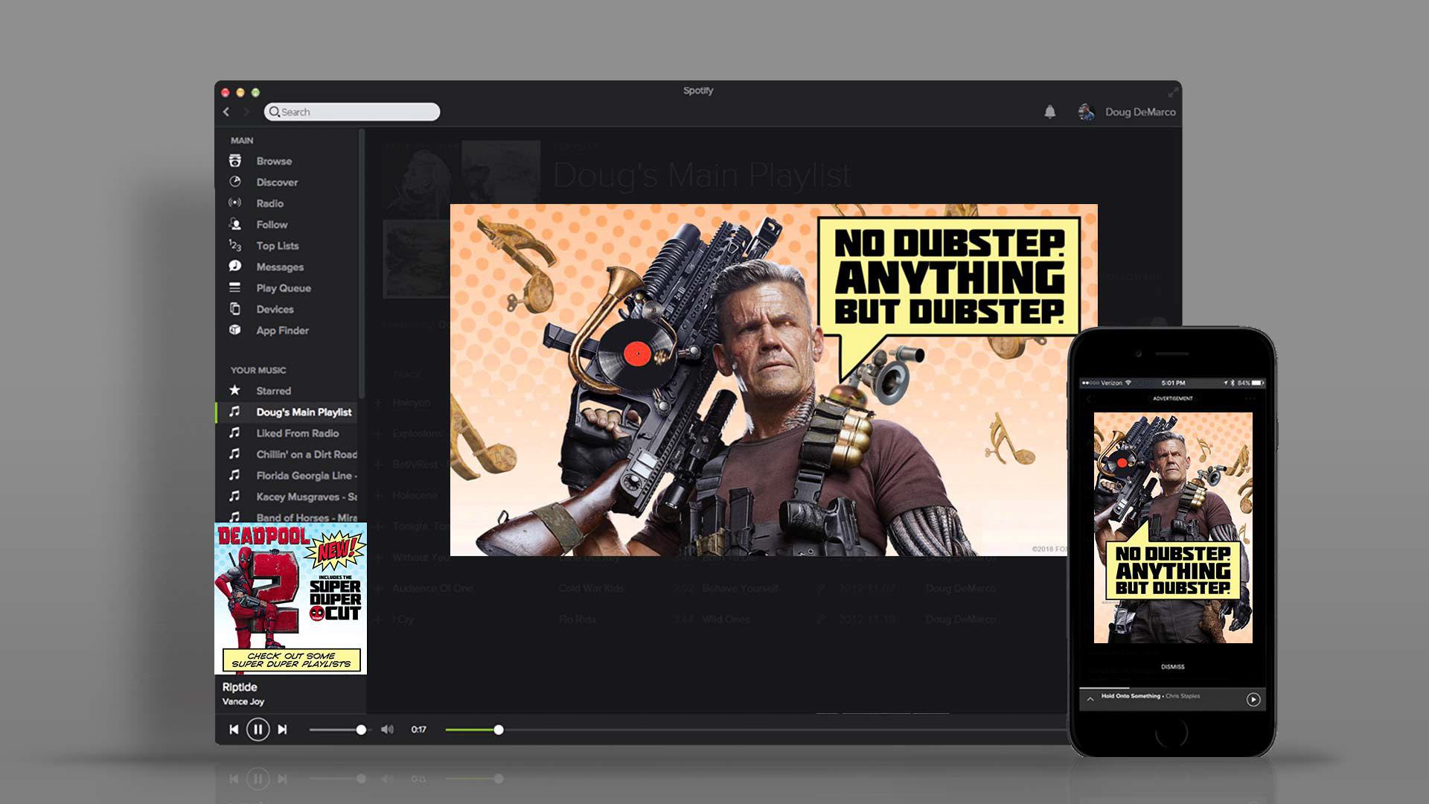Image resolution: width=1429 pixels, height=804 pixels.
Task: Tap Dismiss on phone advertisement
Action: pos(1172,667)
